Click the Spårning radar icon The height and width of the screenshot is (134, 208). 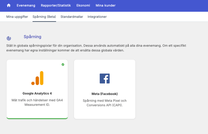coord(9,38)
